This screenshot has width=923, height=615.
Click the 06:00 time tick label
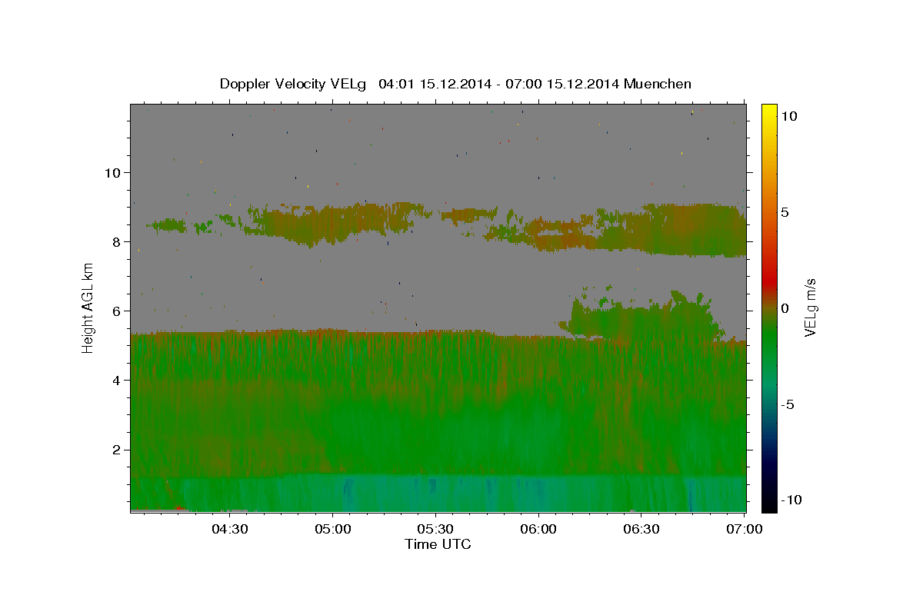click(x=538, y=529)
